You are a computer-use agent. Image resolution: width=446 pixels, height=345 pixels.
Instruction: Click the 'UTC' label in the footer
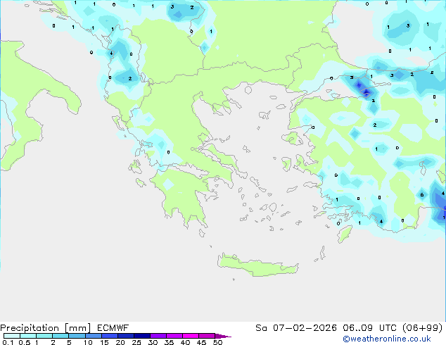pos(388,328)
